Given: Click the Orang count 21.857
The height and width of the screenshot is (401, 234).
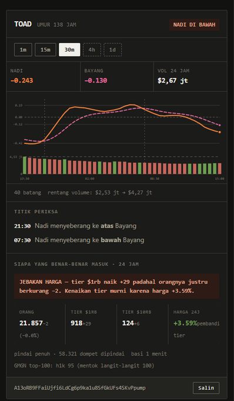Looking at the screenshot, I should point(31,323).
